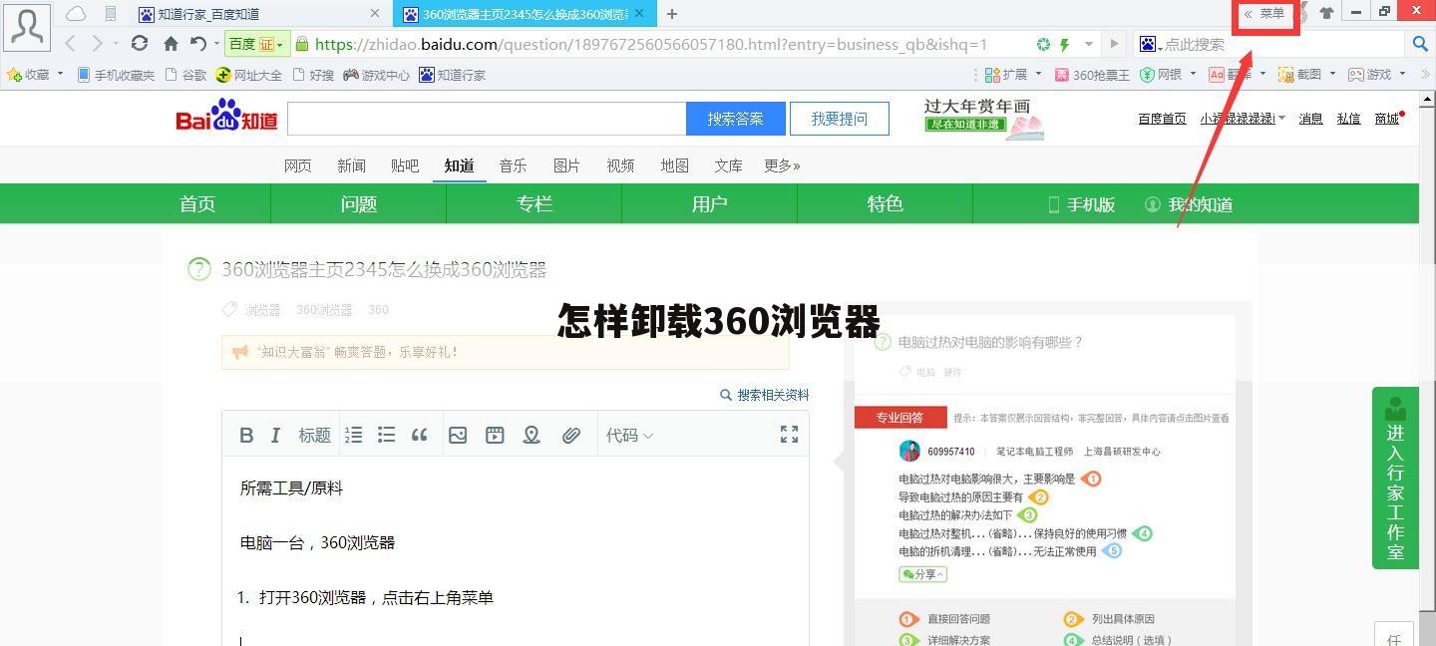This screenshot has width=1436, height=646.
Task: Open the 更多» categories link
Action: coord(782,165)
